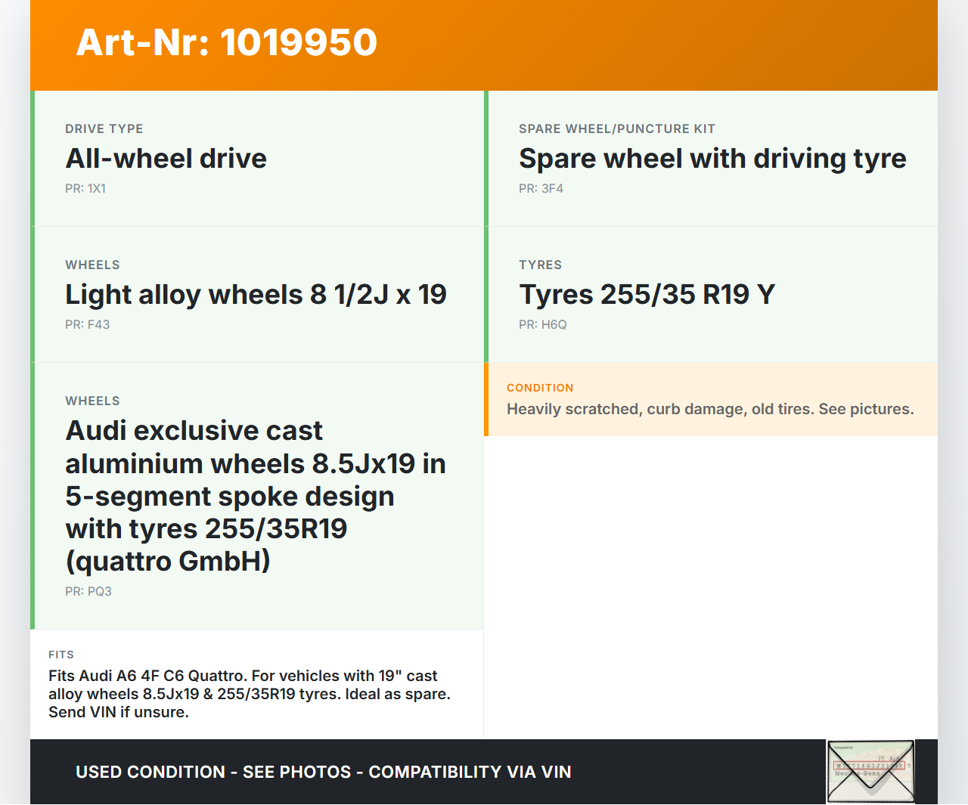Click the envelope VIN document icon
Image resolution: width=968 pixels, height=805 pixels.
870,771
